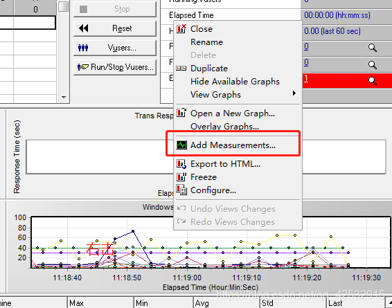Screen dimensions: 392x308
Task: Click the Reset button
Action: [x=115, y=28]
